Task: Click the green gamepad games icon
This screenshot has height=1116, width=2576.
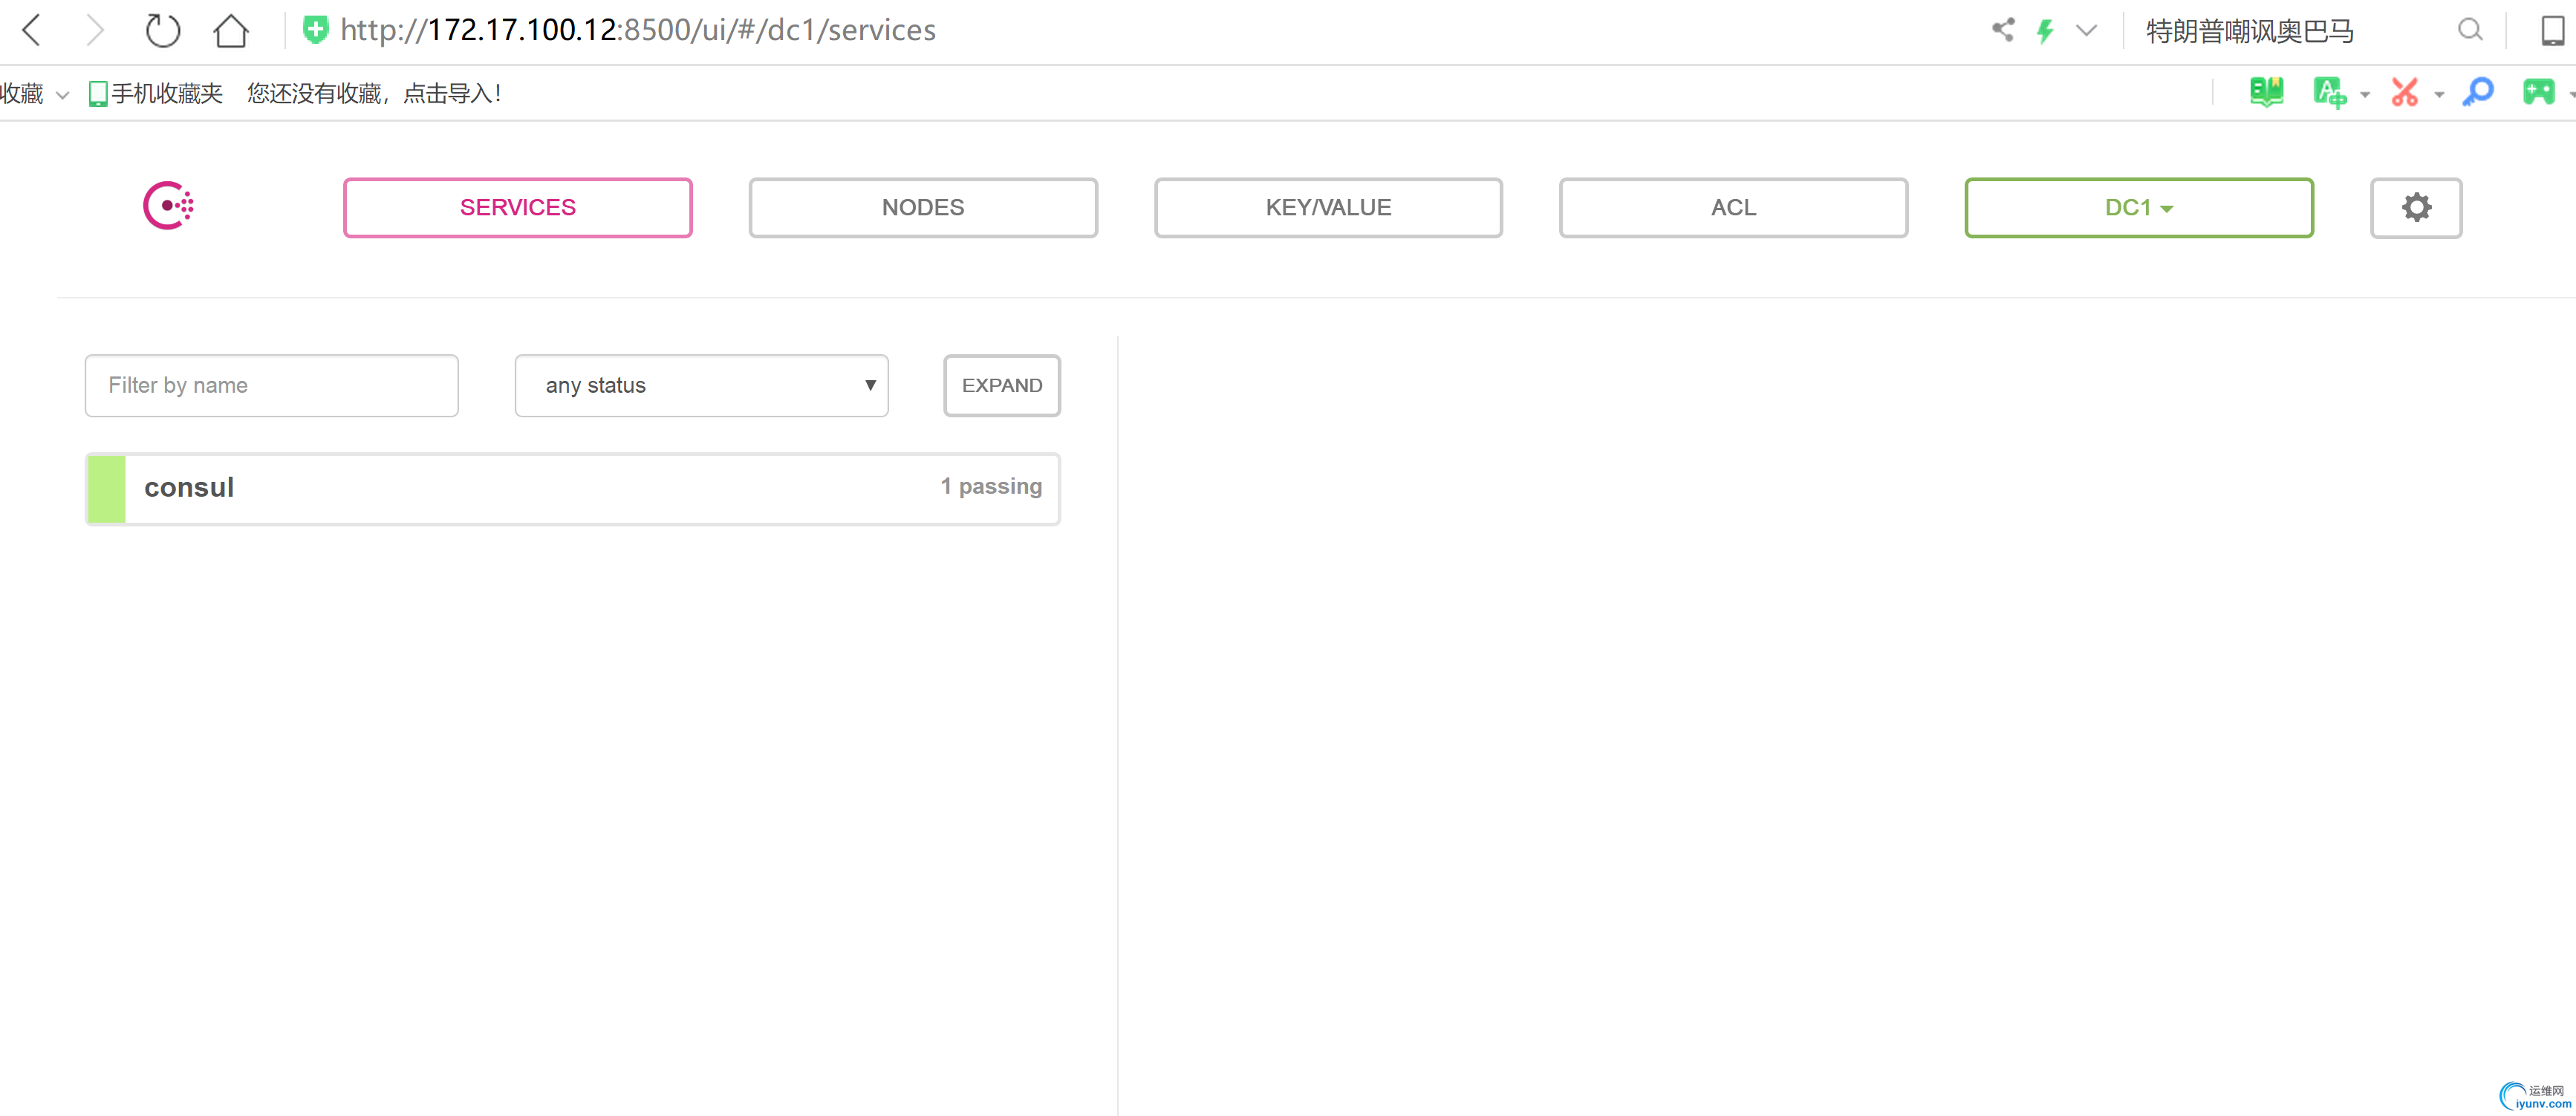Action: [2538, 93]
